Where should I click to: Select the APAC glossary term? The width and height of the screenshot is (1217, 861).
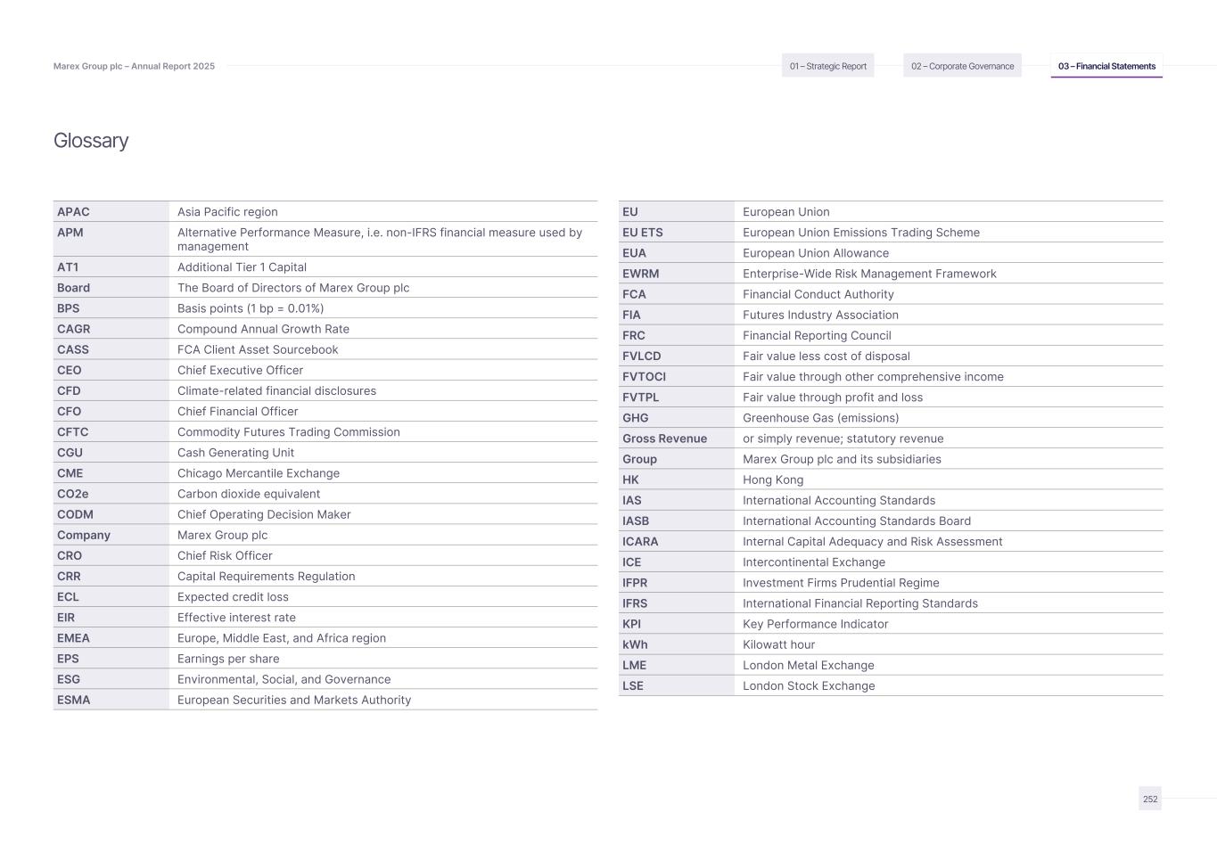(73, 212)
